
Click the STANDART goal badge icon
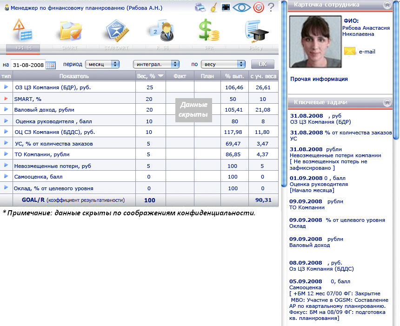[x=117, y=31]
